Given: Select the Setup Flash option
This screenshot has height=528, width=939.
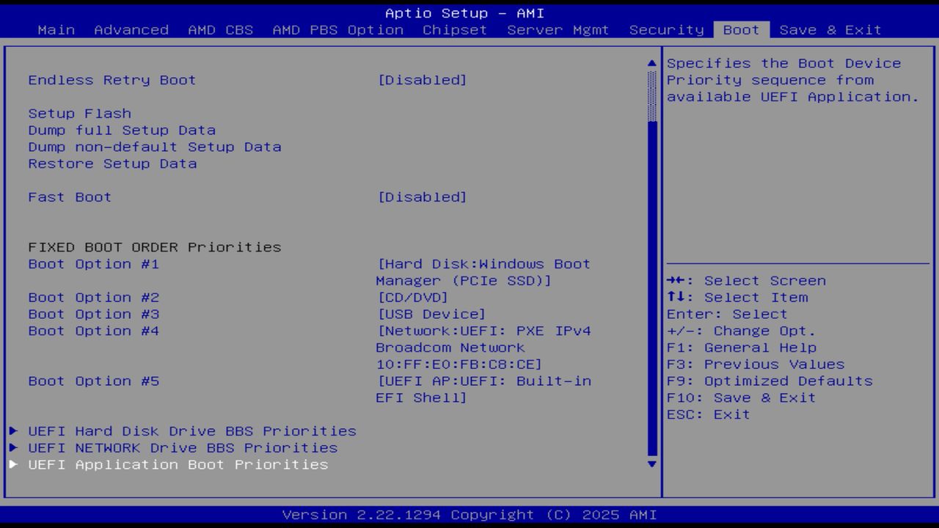Looking at the screenshot, I should 79,113.
